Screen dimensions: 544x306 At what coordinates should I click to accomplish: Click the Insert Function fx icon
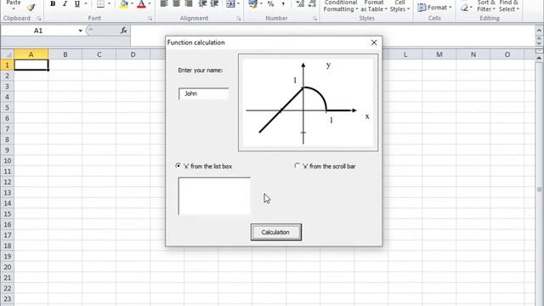click(x=124, y=31)
